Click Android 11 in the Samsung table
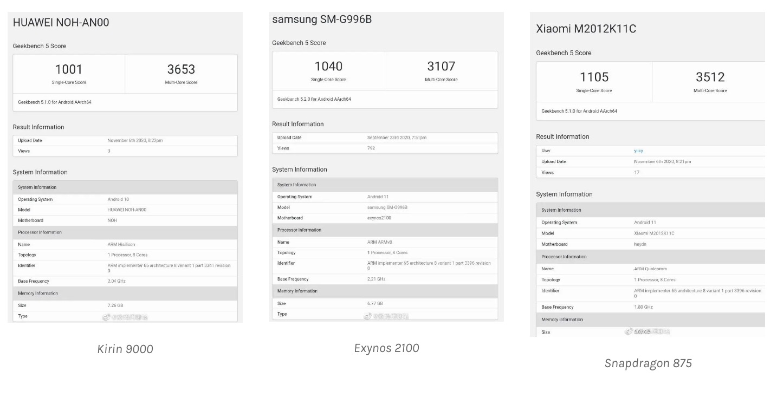777x404 pixels. coord(378,197)
